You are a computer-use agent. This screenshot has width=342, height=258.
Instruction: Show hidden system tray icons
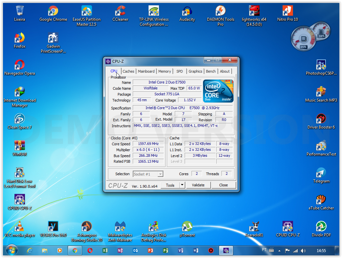279,251
